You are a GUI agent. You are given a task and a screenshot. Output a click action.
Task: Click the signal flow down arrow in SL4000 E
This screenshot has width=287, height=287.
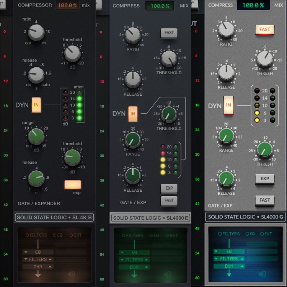tap(134, 274)
